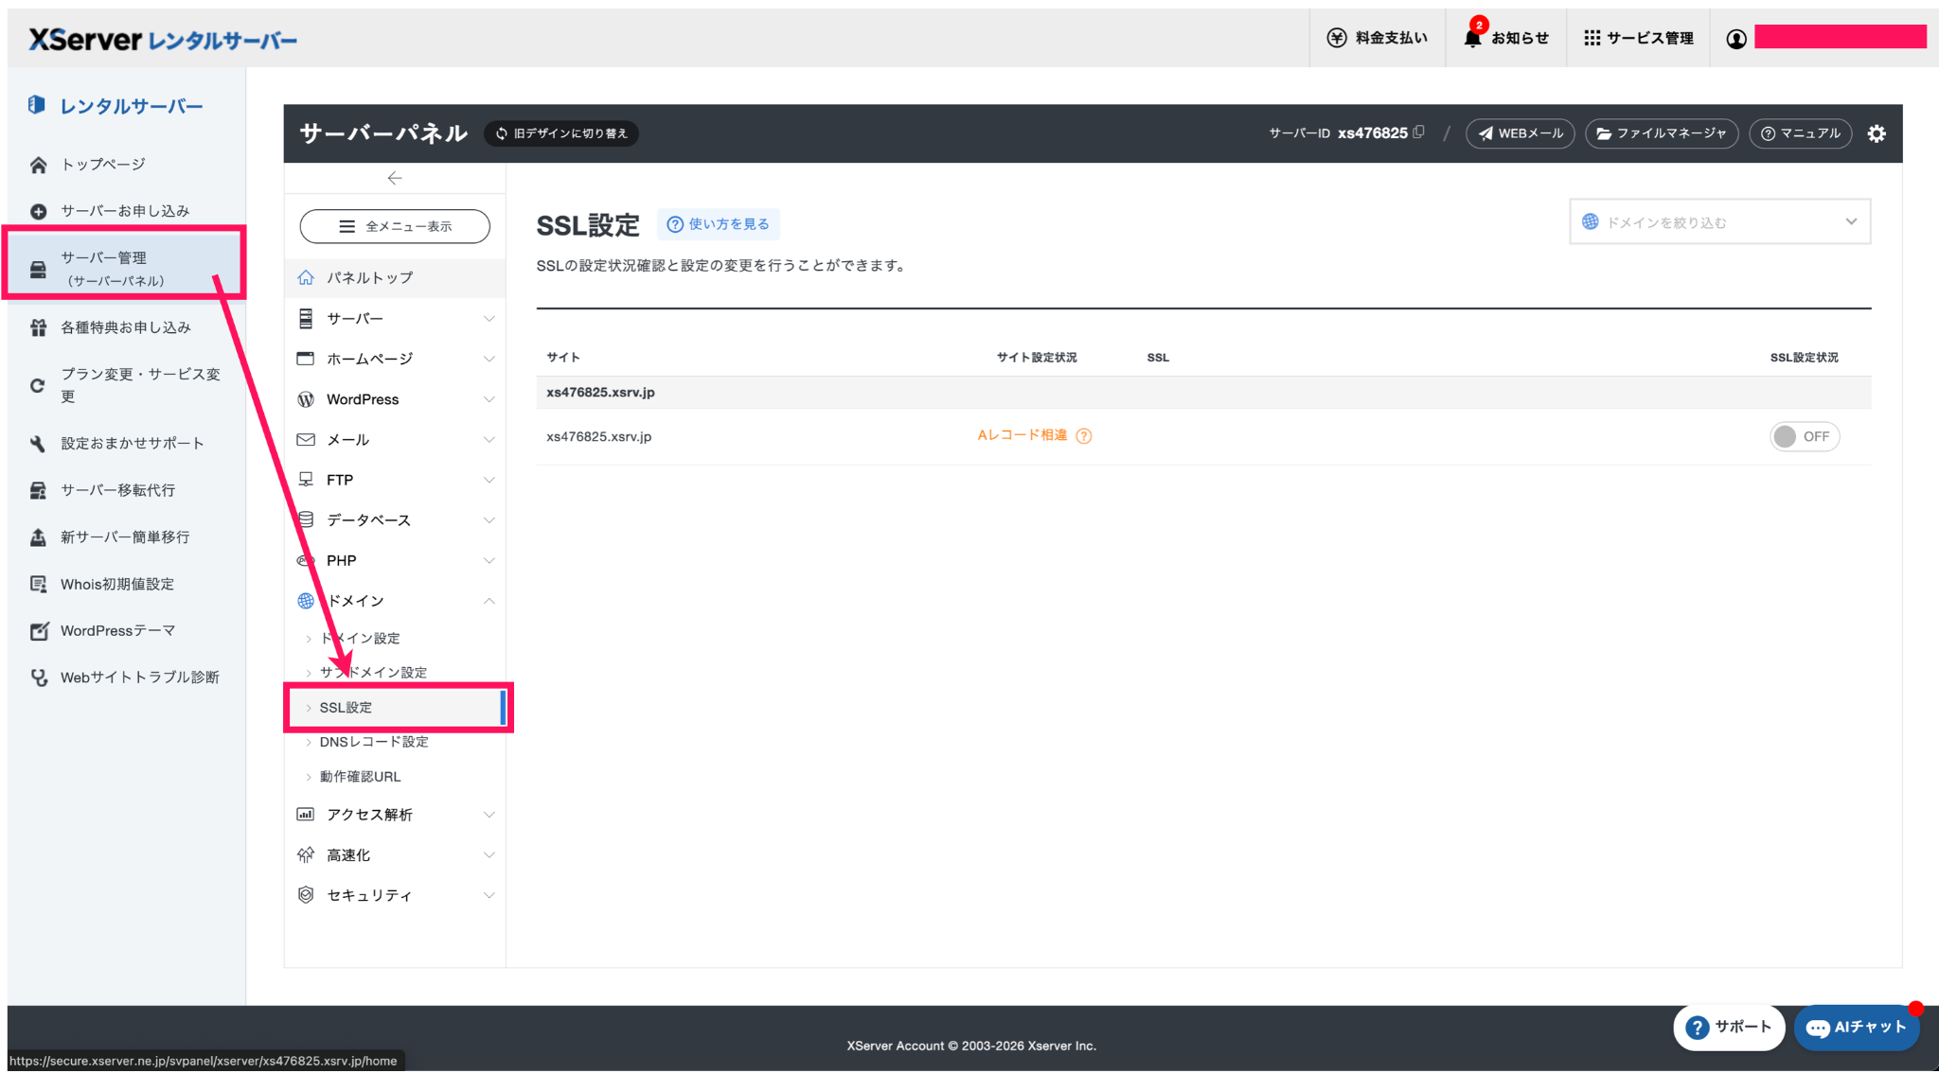1939x1073 pixels.
Task: Copy the server ID xs476825 icon
Action: point(1418,132)
